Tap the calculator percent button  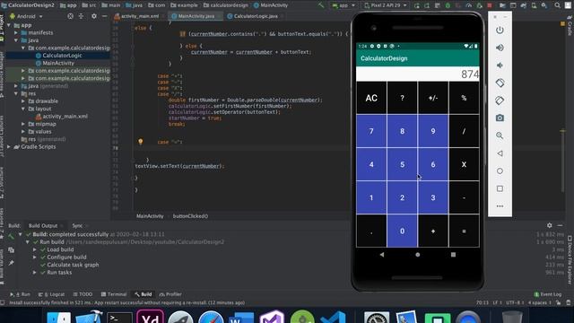pos(464,98)
